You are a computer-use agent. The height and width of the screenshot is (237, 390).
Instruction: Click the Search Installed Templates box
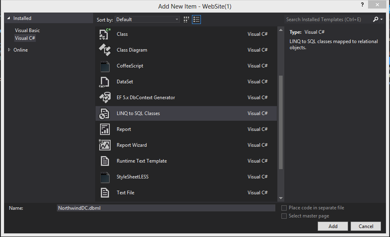pos(328,20)
